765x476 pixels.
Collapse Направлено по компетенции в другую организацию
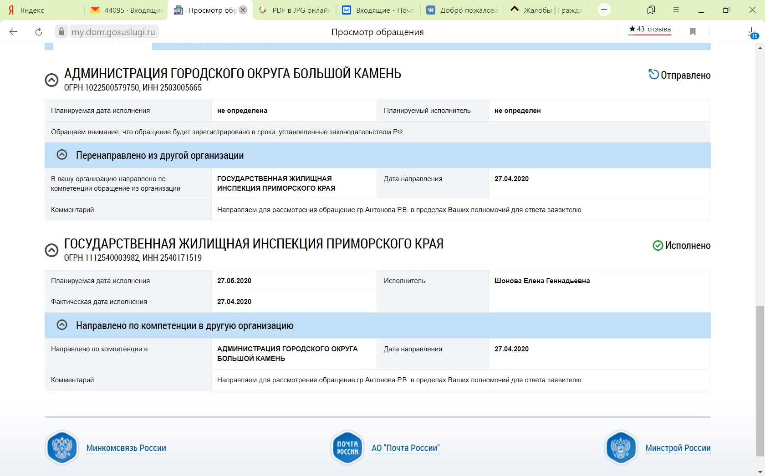[62, 325]
